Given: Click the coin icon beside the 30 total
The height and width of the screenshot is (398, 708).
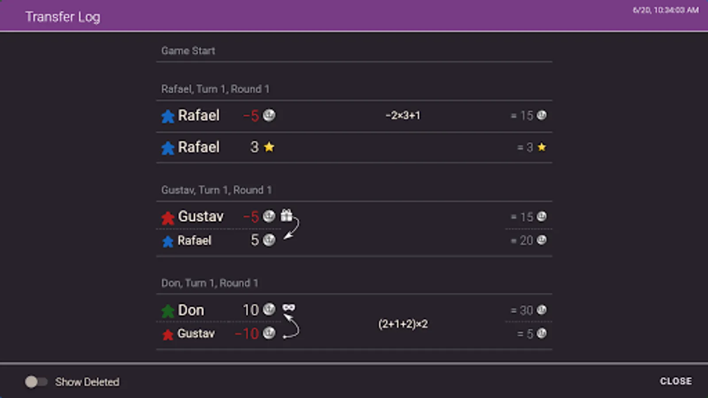Looking at the screenshot, I should tap(542, 310).
